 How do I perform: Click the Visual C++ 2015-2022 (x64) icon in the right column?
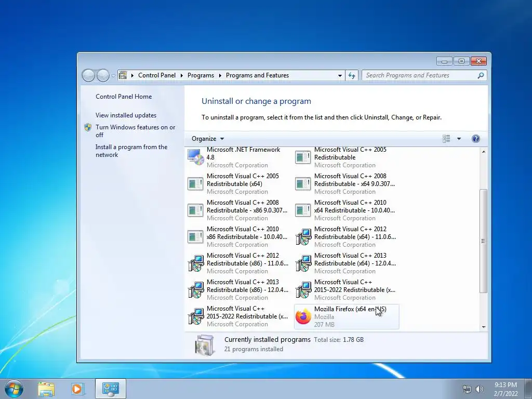[x=303, y=290]
